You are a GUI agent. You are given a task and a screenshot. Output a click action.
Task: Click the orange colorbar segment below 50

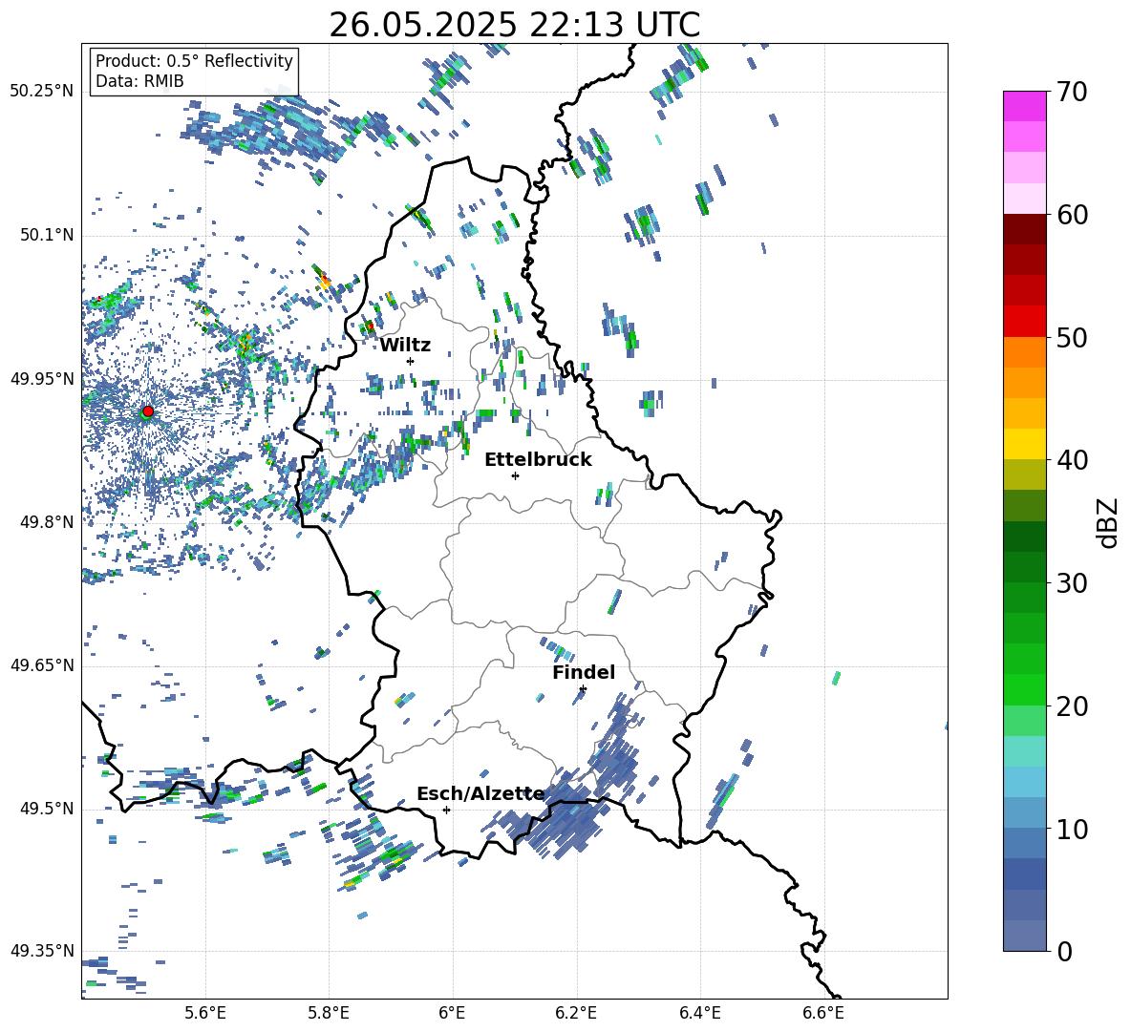click(1025, 352)
